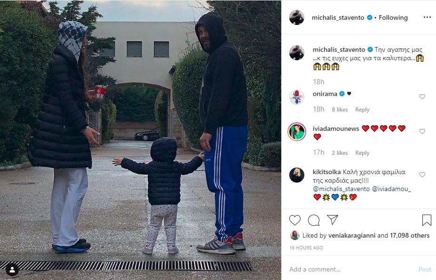Click the Post comment button
436x280 pixels.
(425, 269)
